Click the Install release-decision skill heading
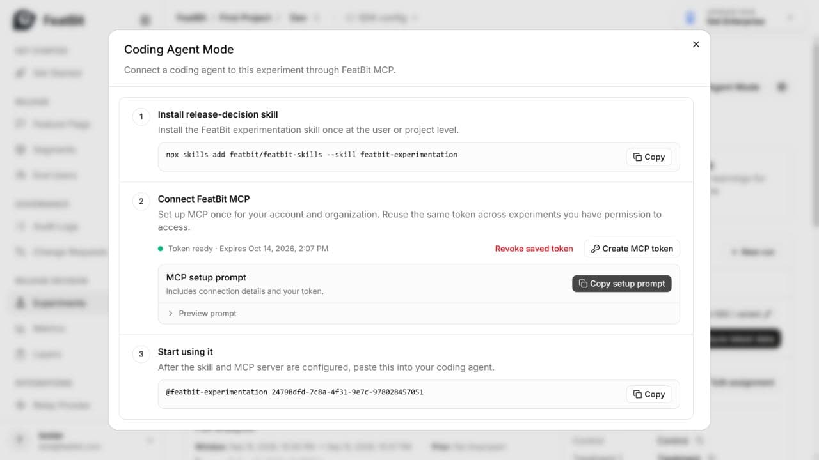The height and width of the screenshot is (460, 819). tap(218, 114)
